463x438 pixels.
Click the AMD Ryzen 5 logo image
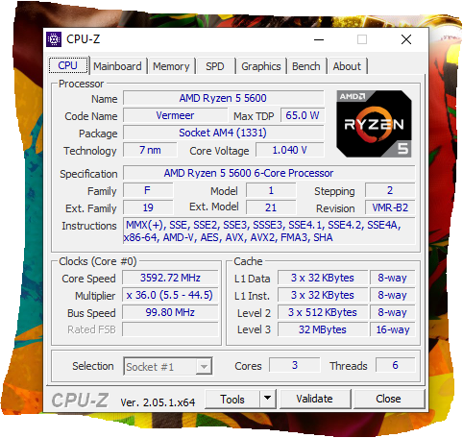pyautogui.click(x=374, y=124)
